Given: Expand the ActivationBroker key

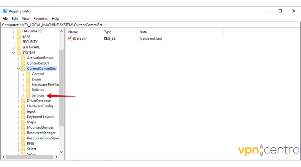Looking at the screenshot, I should pos(18,58).
